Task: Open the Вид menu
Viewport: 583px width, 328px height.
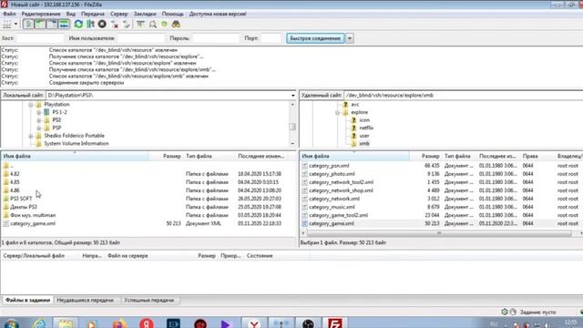Action: click(x=71, y=14)
